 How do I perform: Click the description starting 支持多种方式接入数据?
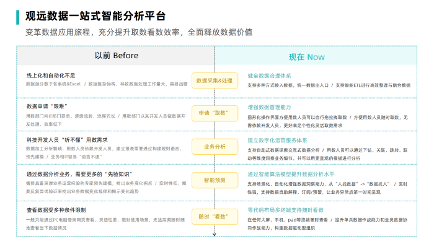(329, 85)
